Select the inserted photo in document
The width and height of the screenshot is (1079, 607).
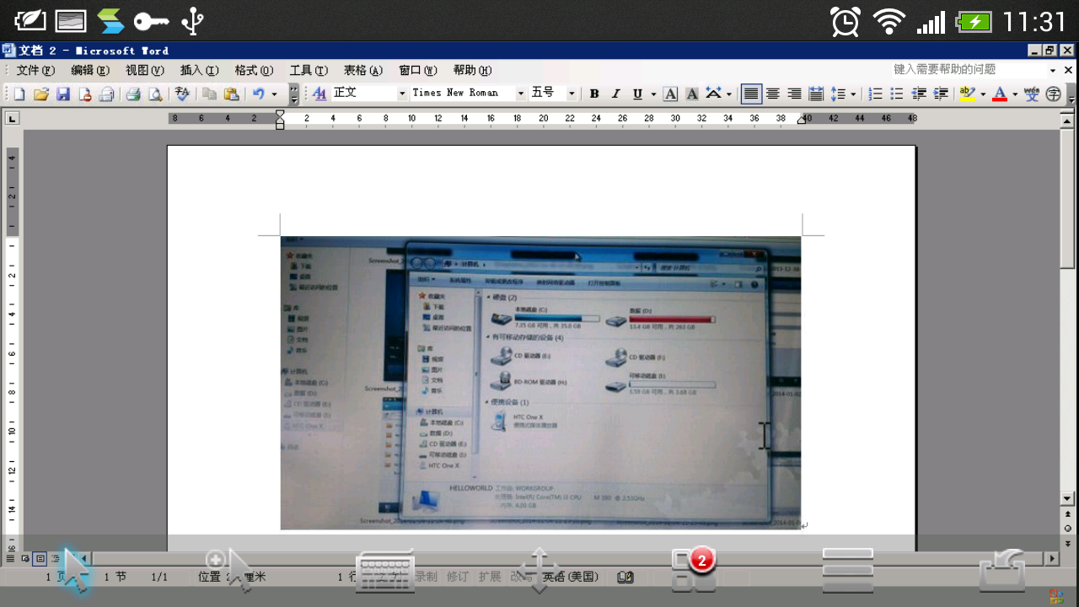point(540,383)
